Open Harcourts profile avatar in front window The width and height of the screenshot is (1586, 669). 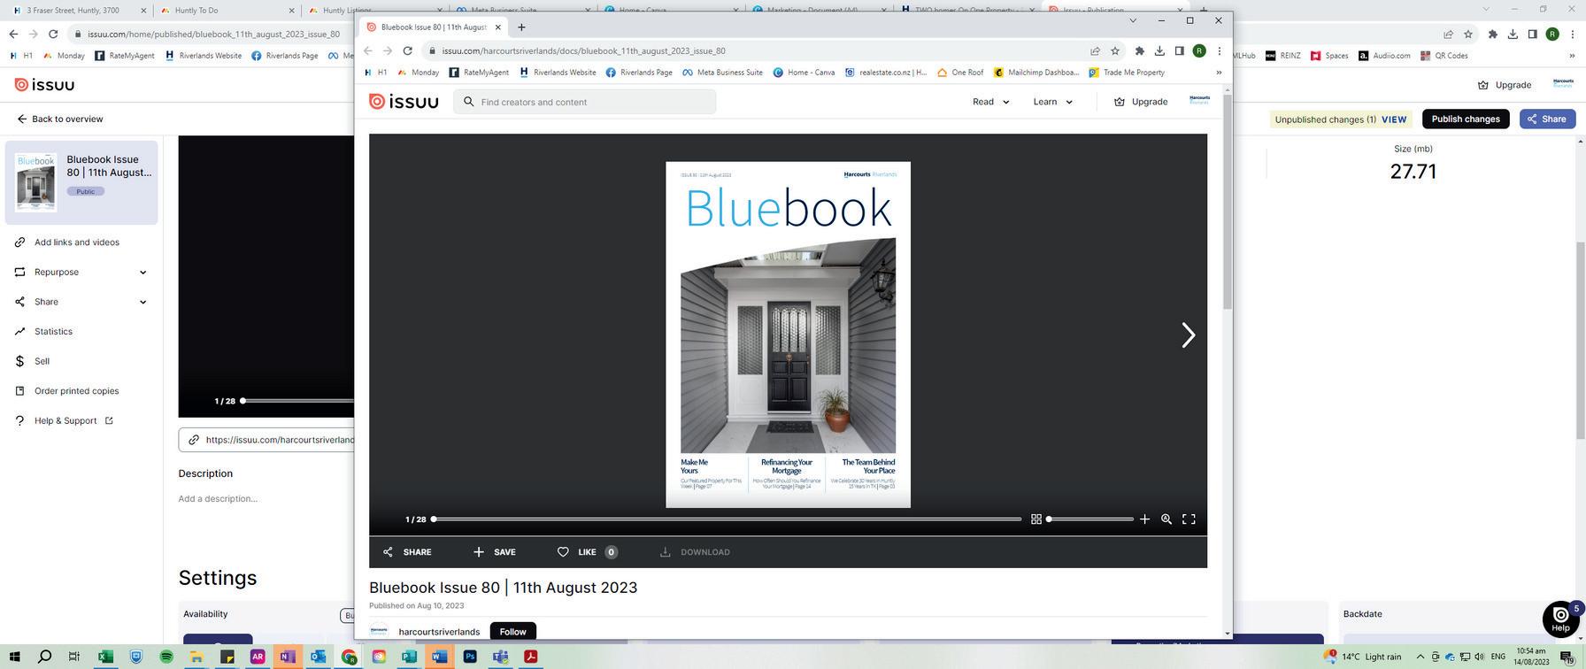1199,100
